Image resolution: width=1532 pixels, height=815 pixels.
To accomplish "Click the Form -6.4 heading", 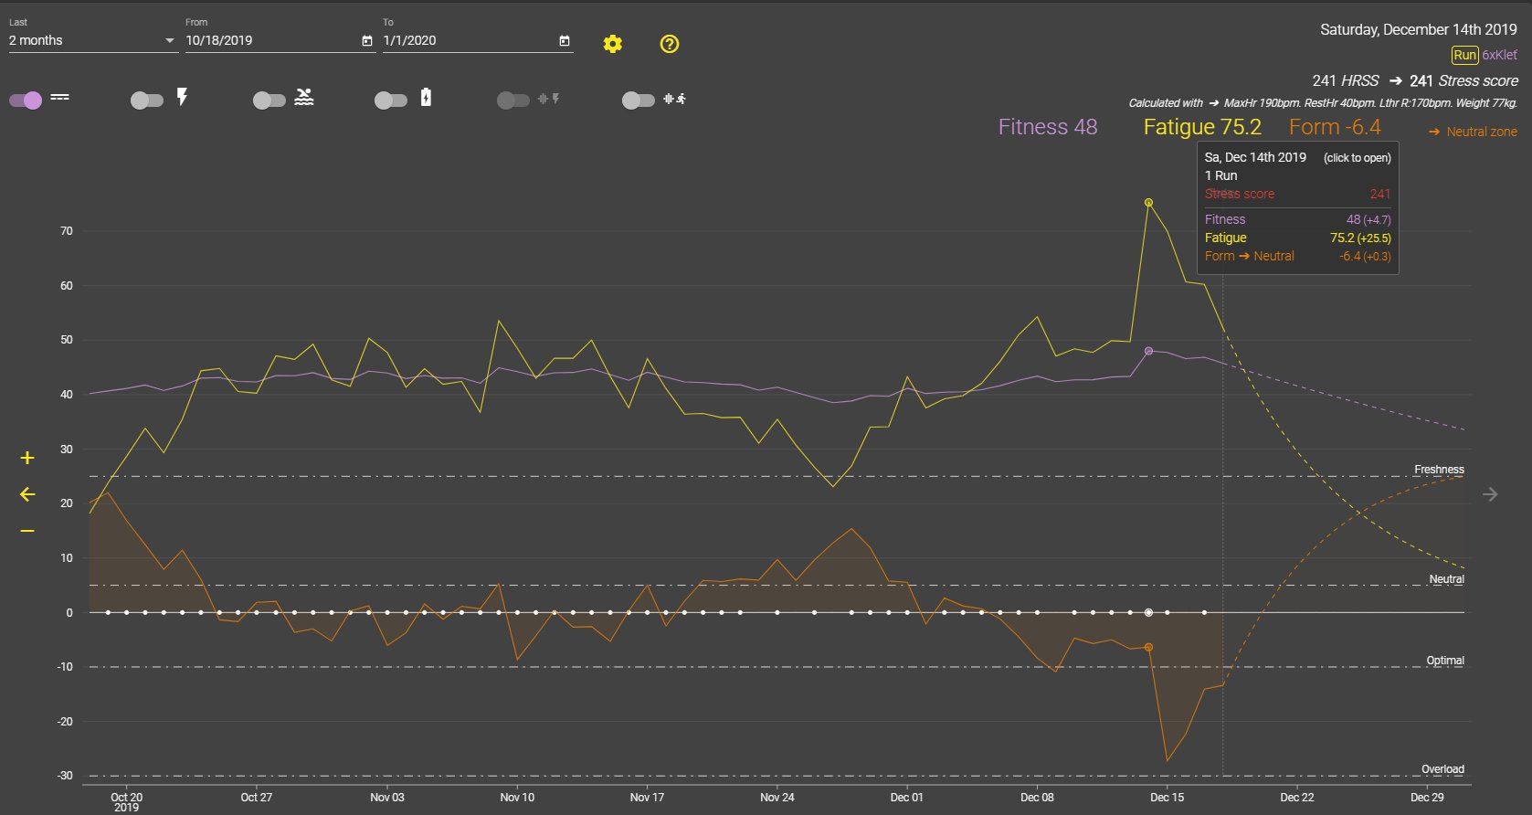I will pos(1335,127).
